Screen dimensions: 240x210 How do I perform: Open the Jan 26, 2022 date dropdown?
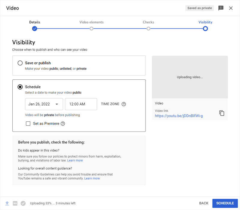tap(44, 104)
